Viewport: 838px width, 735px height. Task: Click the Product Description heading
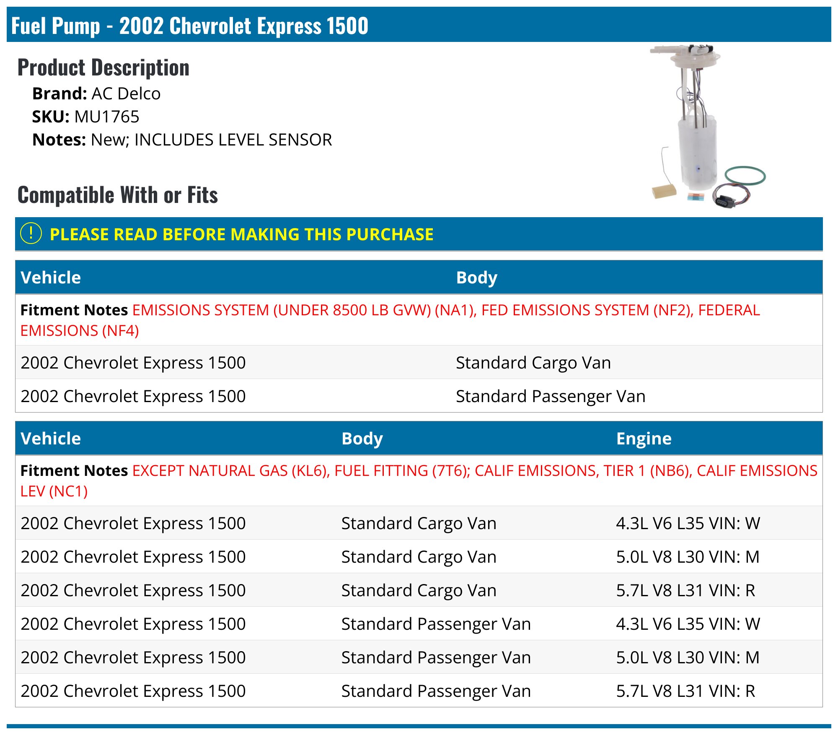click(103, 68)
